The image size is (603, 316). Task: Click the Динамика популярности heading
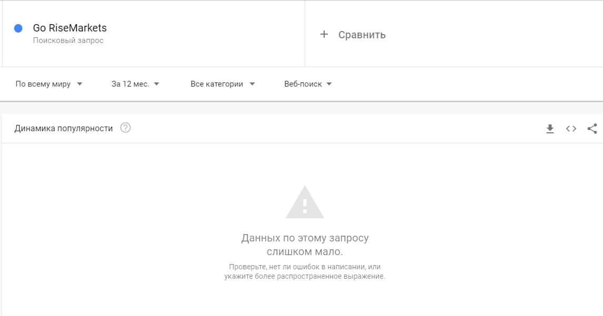tap(64, 129)
